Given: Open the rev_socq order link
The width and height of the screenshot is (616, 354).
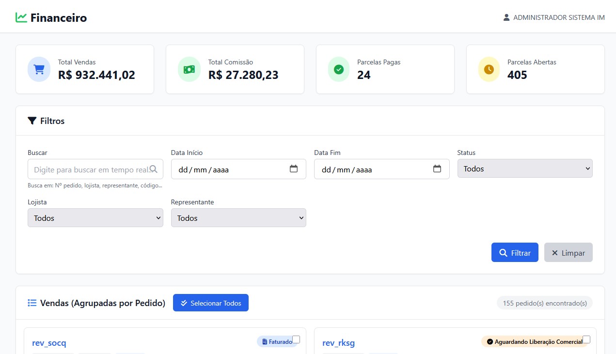Looking at the screenshot, I should pyautogui.click(x=49, y=343).
